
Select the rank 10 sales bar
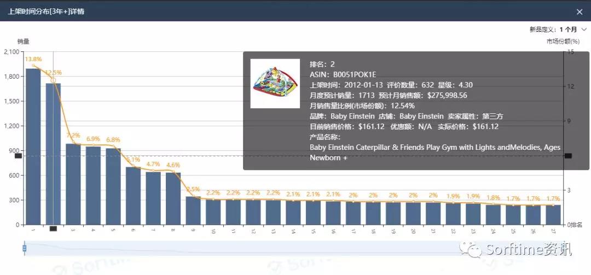click(213, 212)
